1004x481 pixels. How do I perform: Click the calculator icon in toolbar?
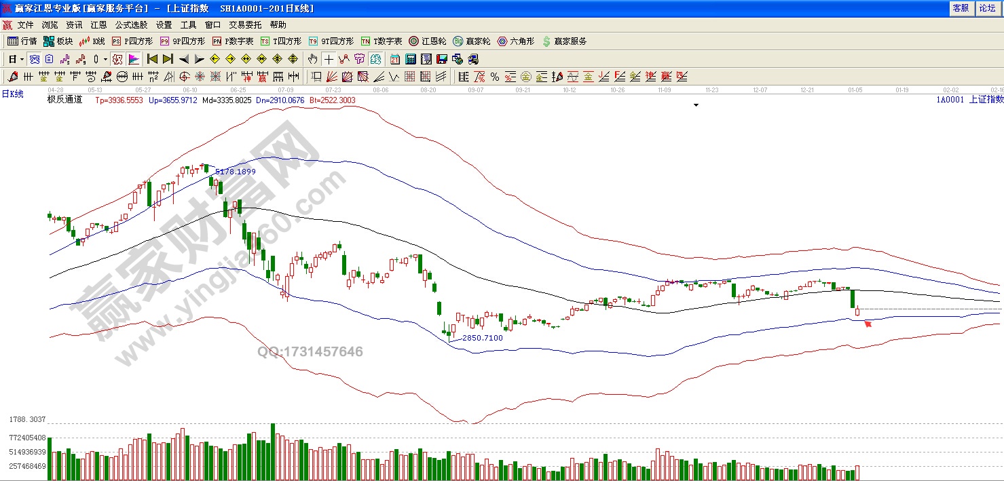[x=410, y=59]
